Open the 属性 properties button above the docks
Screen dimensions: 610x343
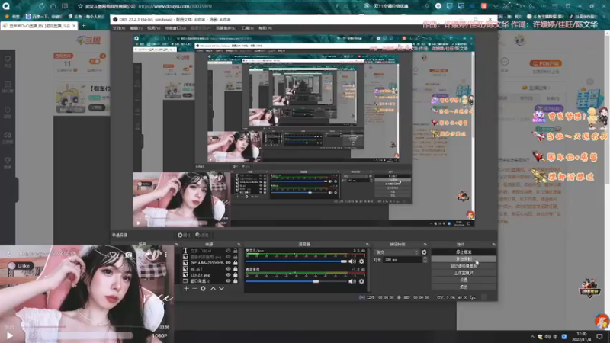point(184,235)
